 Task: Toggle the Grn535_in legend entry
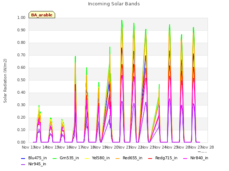pos(66,158)
